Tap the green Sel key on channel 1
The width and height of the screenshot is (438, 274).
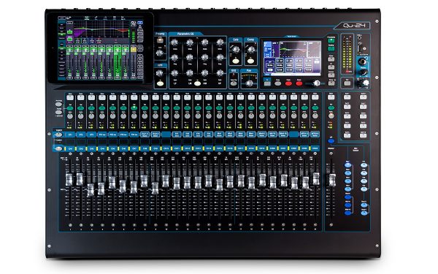(x=70, y=108)
